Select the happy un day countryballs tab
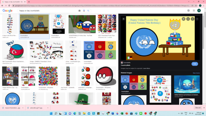 [x=13, y=2]
